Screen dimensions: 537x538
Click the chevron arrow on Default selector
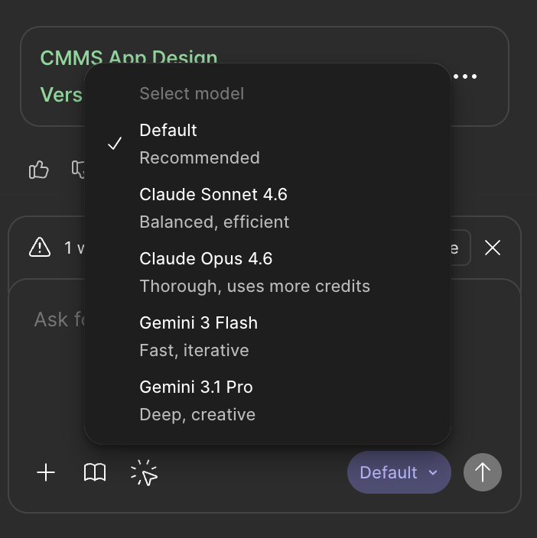click(x=433, y=472)
